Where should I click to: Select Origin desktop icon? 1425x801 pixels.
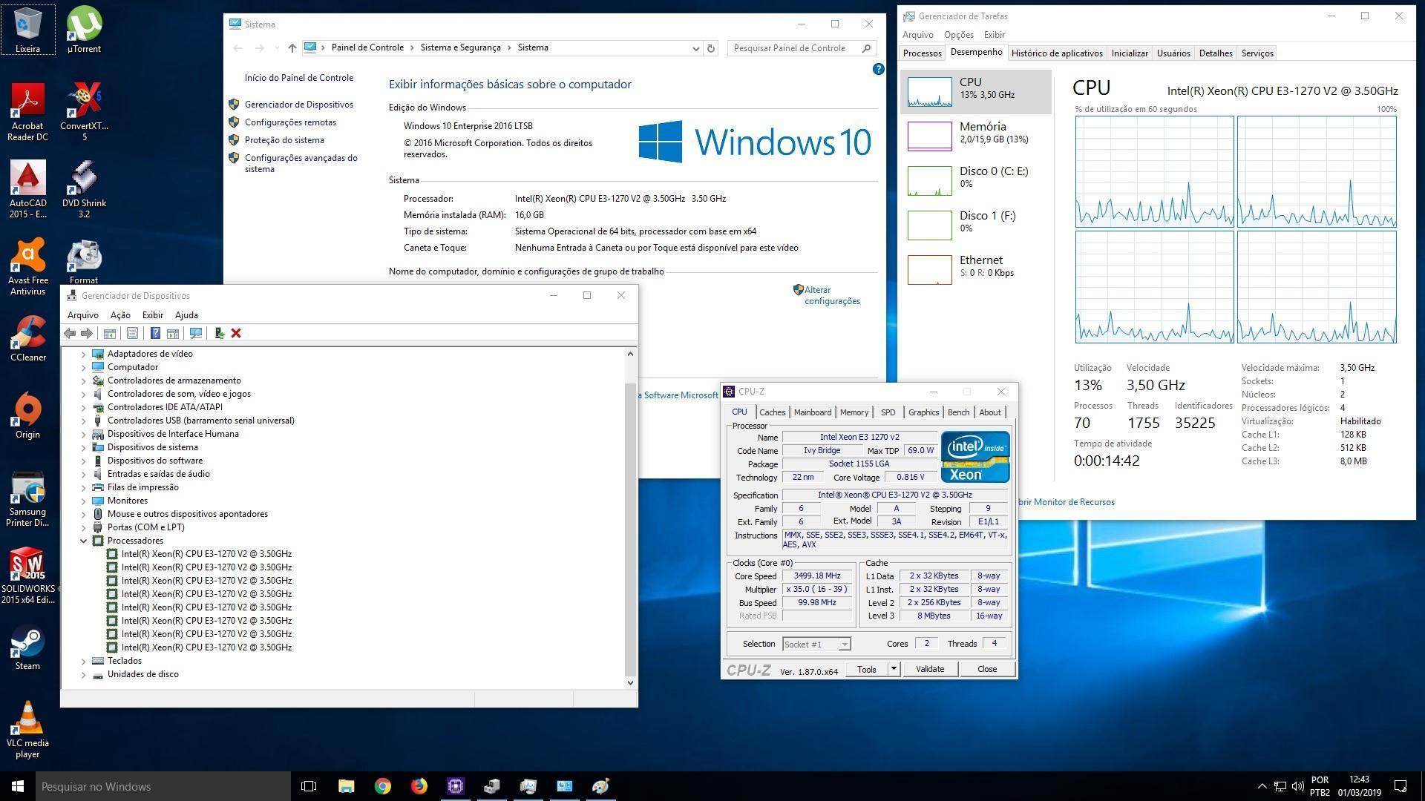pos(27,415)
